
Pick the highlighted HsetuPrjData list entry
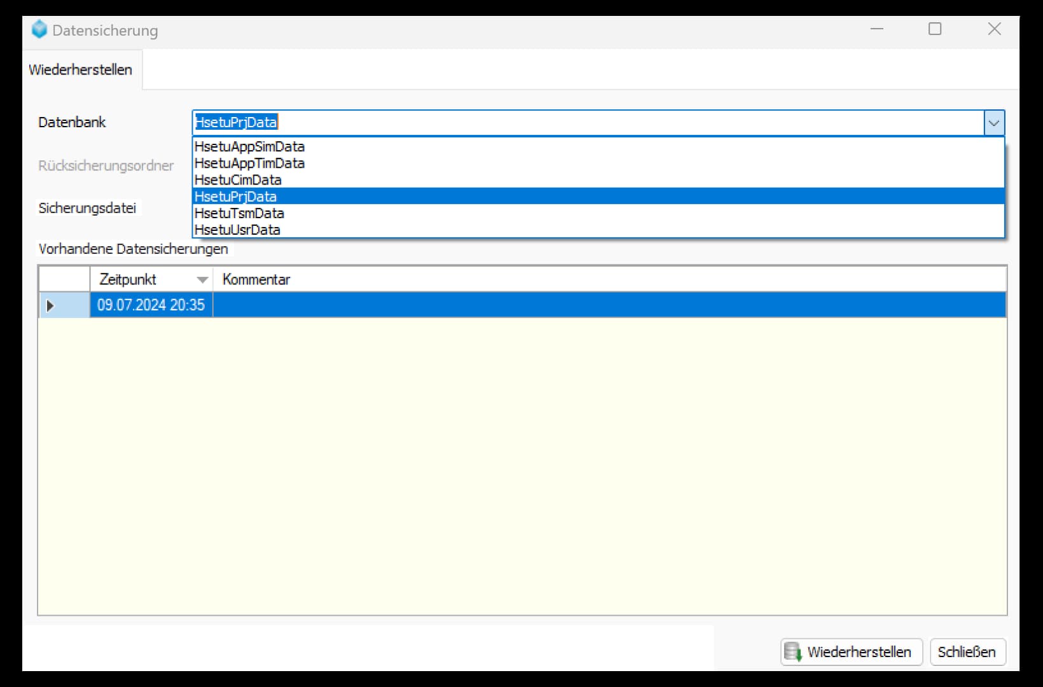[235, 197]
